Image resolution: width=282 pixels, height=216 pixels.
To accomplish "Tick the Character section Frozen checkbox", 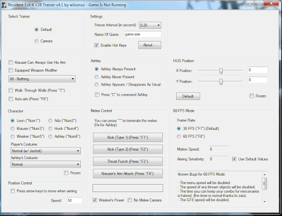I will click(66, 173).
